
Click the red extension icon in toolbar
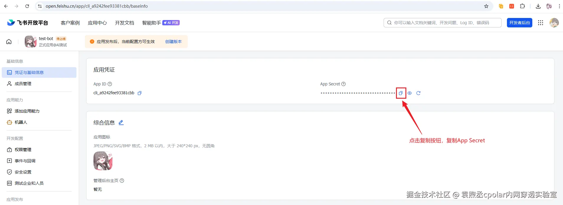tap(512, 6)
